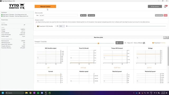The width and height of the screenshot is (169, 95).
Task: Click the Force Fz (thrust) sidebar row
Action: click(x=13, y=33)
